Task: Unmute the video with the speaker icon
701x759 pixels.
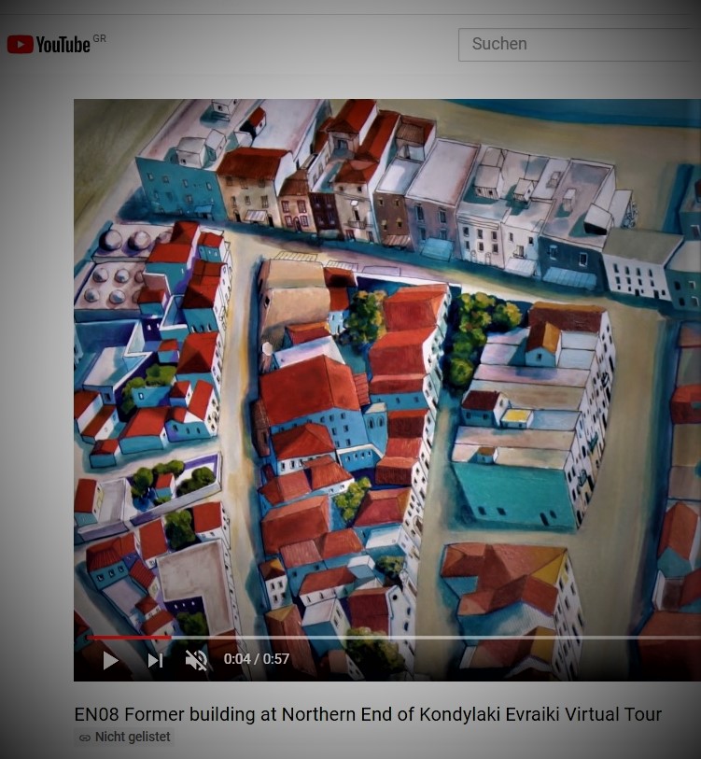Action: tap(196, 660)
